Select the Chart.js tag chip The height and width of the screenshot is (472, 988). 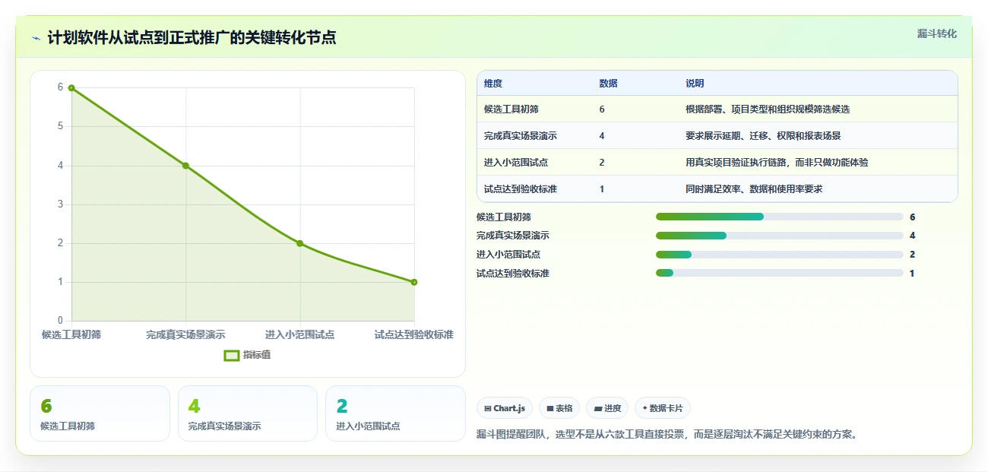tap(505, 408)
